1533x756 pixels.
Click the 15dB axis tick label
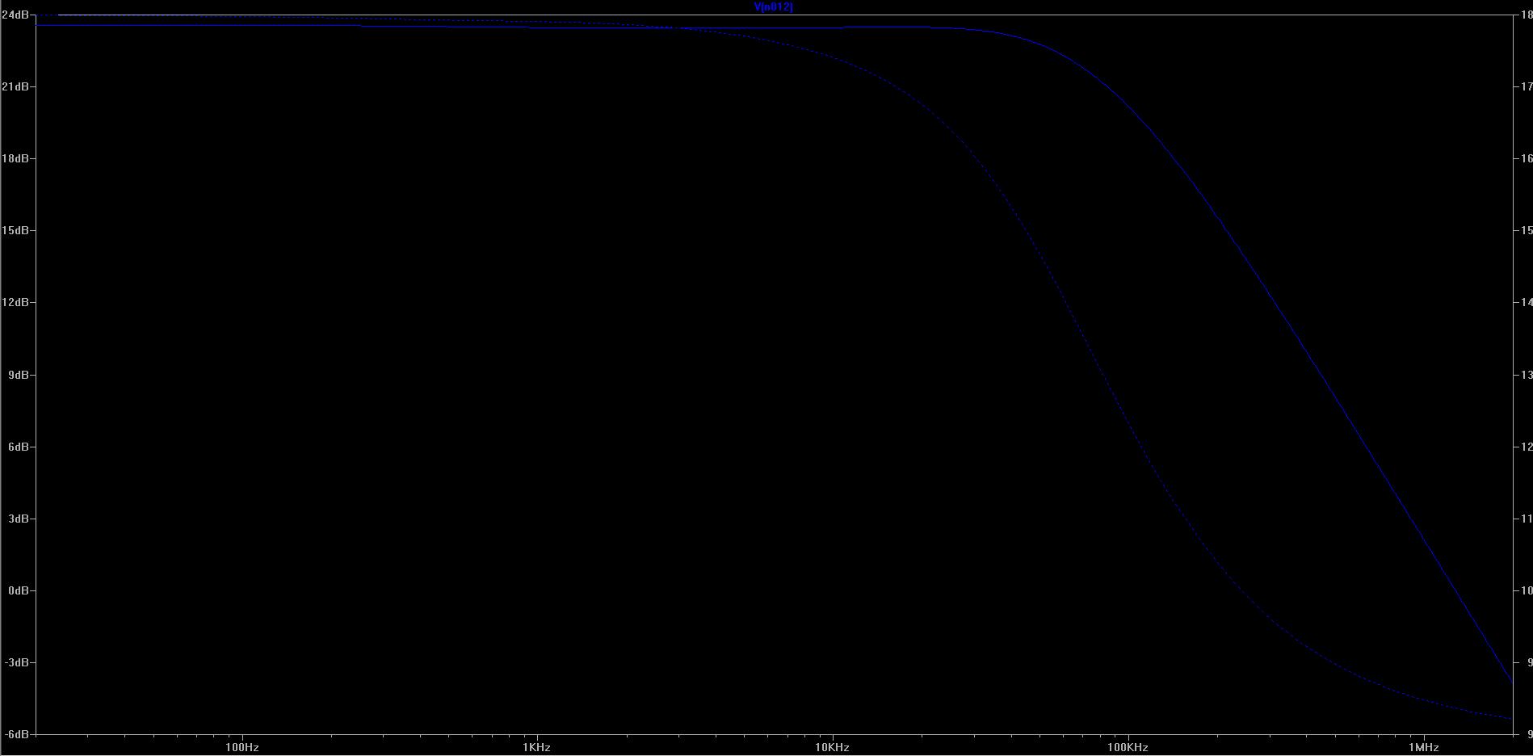[x=15, y=230]
